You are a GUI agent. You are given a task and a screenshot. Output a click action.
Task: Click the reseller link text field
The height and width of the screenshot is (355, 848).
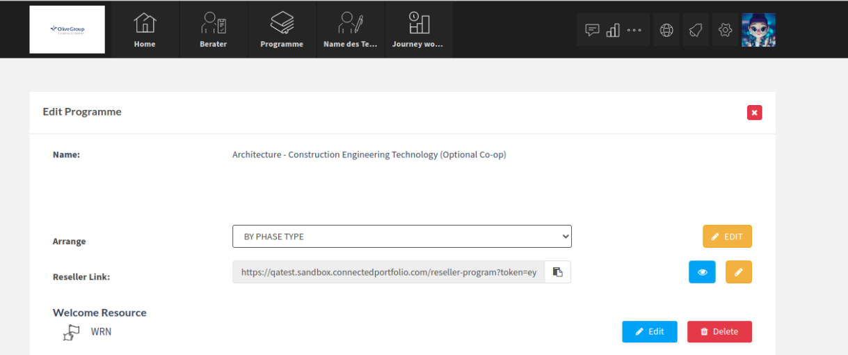(x=389, y=272)
